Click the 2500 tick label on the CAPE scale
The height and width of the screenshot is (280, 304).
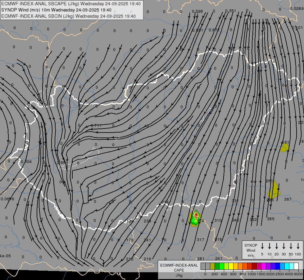(x=279, y=274)
